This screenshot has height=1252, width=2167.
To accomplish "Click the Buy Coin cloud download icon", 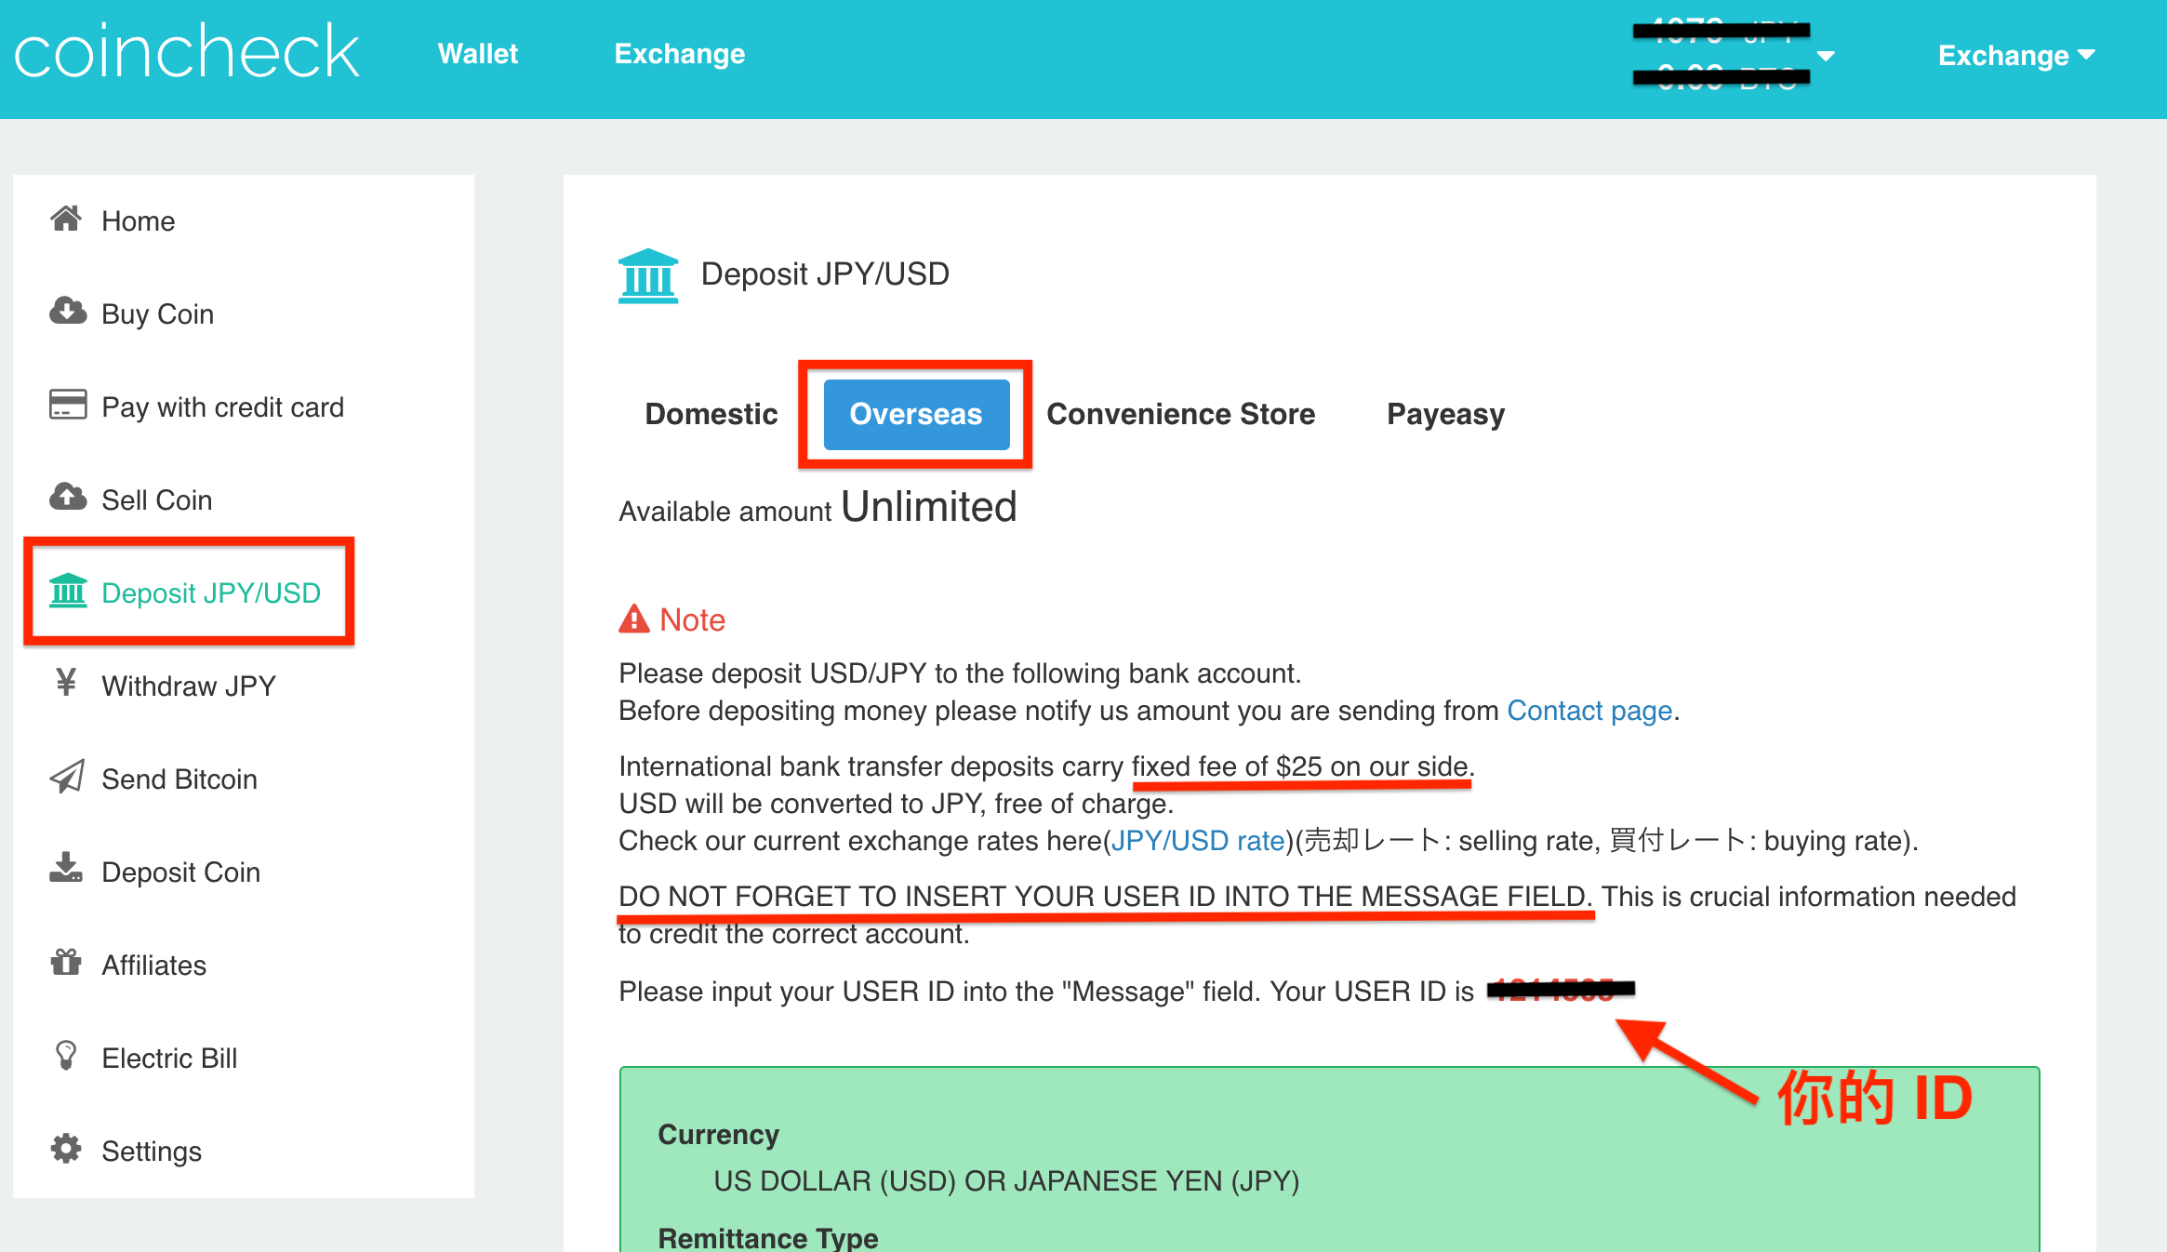I will [67, 311].
